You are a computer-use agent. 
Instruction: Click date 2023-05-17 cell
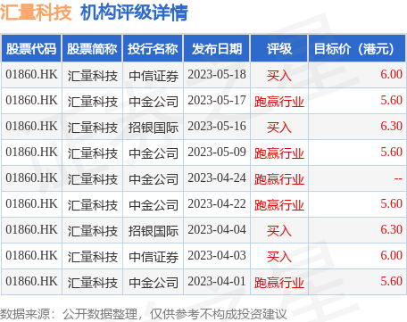[x=217, y=100]
